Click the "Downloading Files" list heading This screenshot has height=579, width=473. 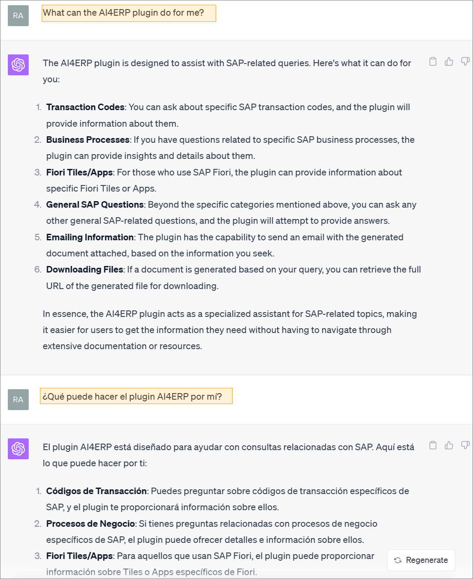[85, 269]
